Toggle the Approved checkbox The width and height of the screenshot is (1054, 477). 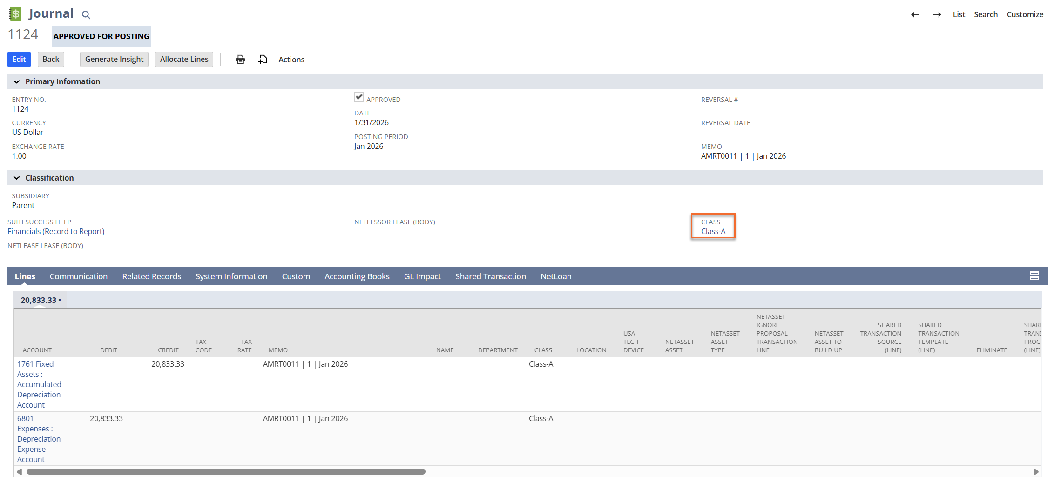tap(359, 97)
